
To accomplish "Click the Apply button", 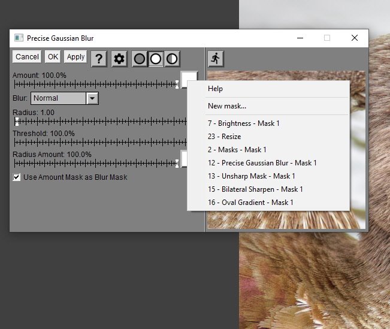I will pos(75,57).
